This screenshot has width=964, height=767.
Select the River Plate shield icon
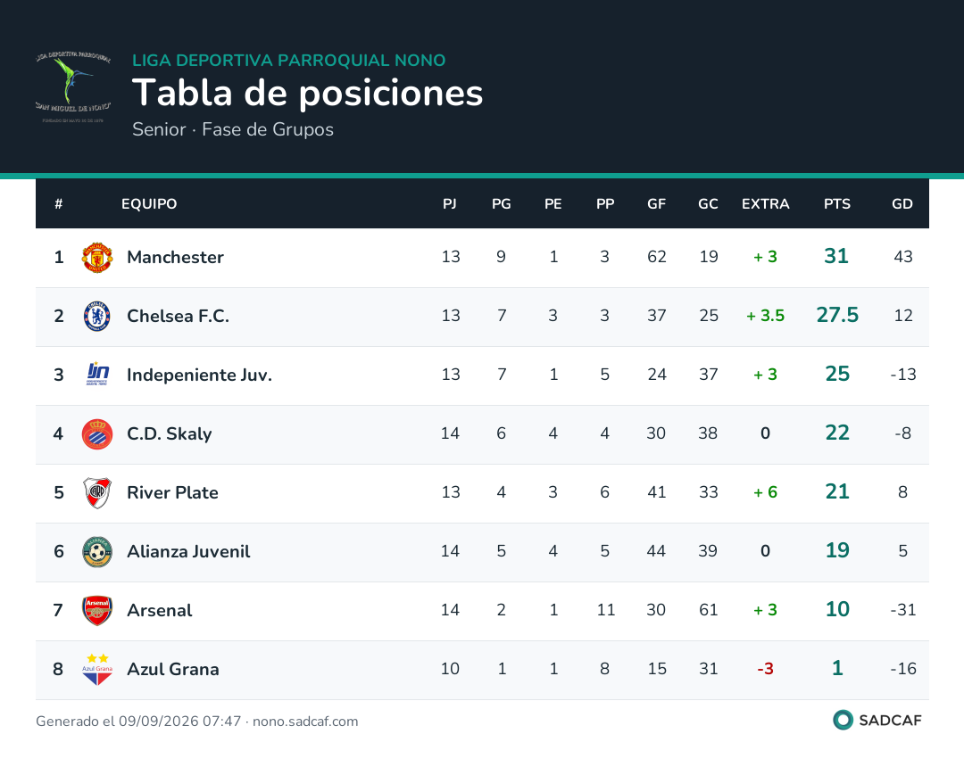[x=97, y=492]
